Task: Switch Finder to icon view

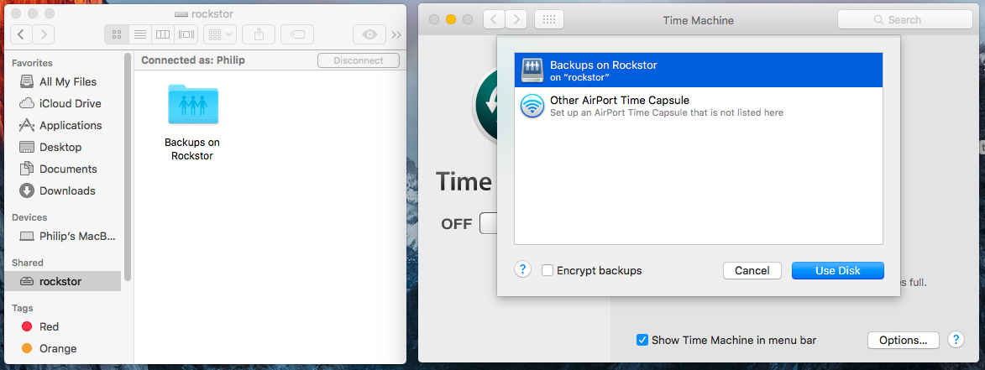Action: pyautogui.click(x=116, y=34)
